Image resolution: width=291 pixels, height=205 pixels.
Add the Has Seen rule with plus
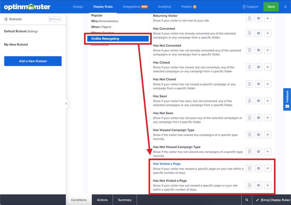(268, 101)
